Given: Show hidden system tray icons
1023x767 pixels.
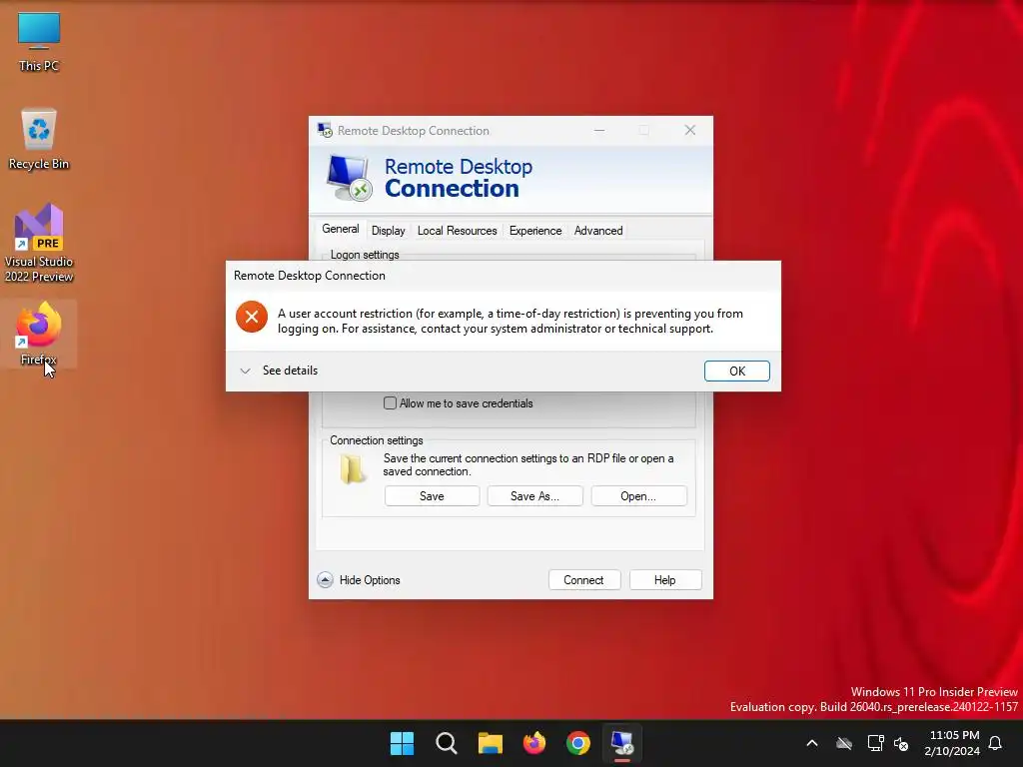Looking at the screenshot, I should coord(812,743).
